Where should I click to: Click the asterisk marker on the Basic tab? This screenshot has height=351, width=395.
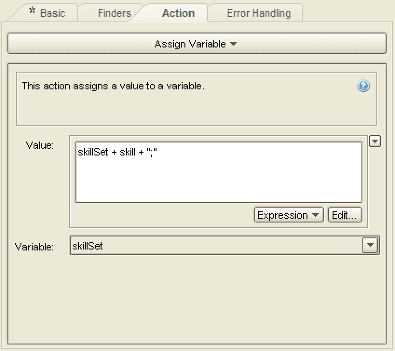(x=32, y=9)
